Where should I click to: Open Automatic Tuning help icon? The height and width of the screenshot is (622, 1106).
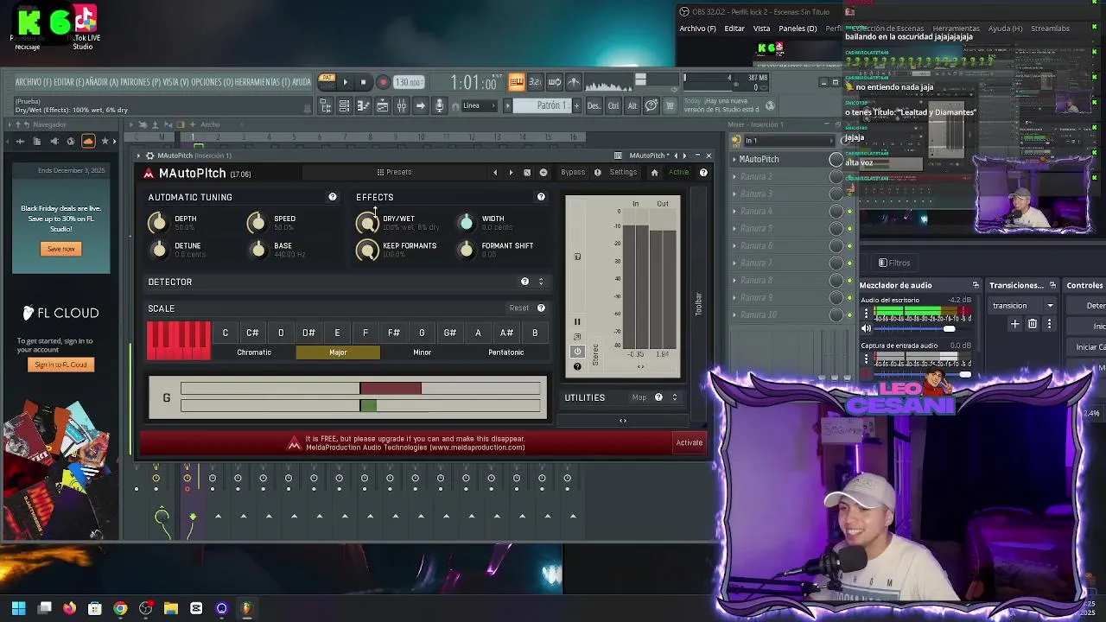[x=332, y=197]
